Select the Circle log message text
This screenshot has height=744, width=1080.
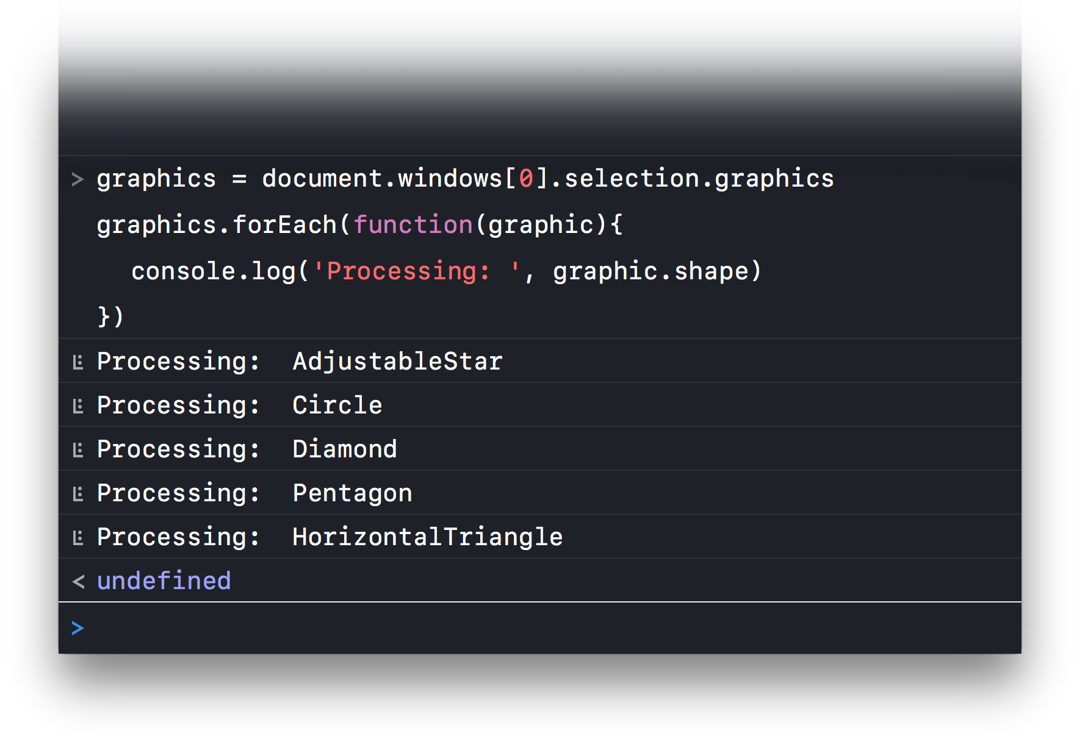(x=239, y=406)
